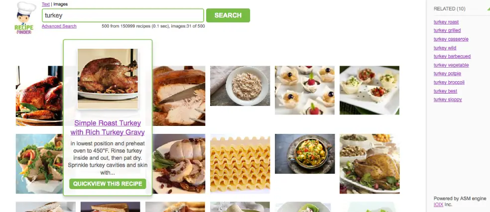The width and height of the screenshot is (490, 212).
Task: Open the Advanced Search link
Action: 59,26
